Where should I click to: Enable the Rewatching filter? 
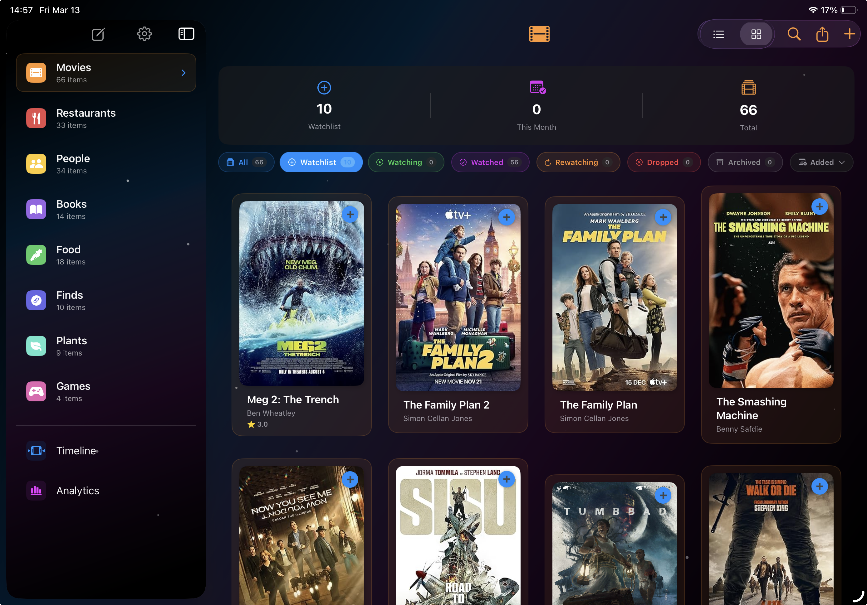click(x=578, y=162)
